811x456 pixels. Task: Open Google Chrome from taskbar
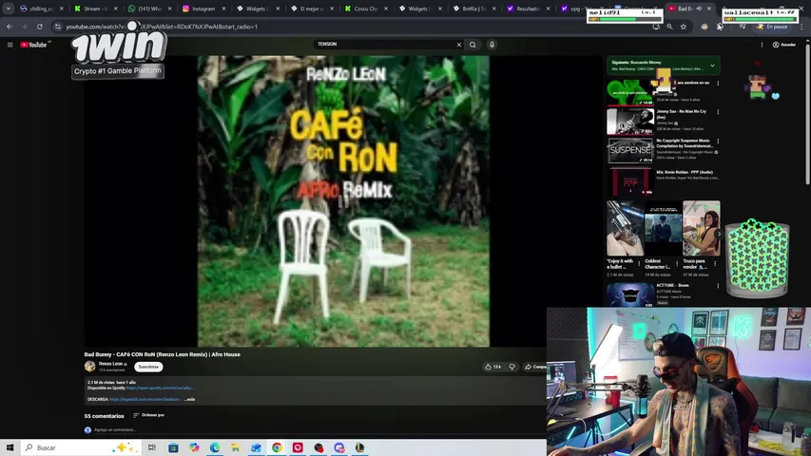tap(277, 447)
